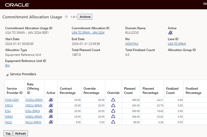Open CMA-CGM service provider link
The height and width of the screenshot is (137, 207).
pyautogui.click(x=12, y=100)
